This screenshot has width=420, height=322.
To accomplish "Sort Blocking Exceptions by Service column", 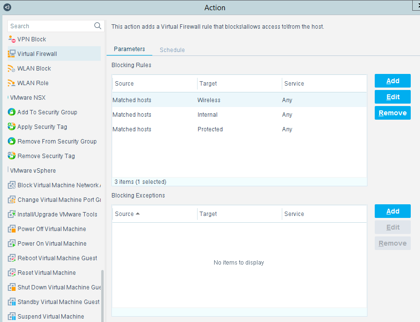I will 324,214.
